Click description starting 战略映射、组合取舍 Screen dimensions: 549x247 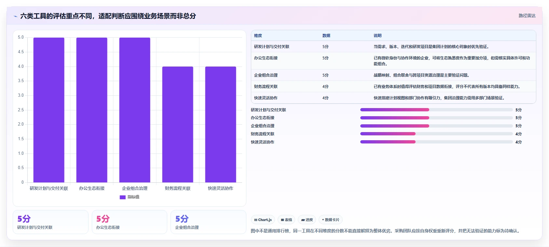pyautogui.click(x=421, y=75)
